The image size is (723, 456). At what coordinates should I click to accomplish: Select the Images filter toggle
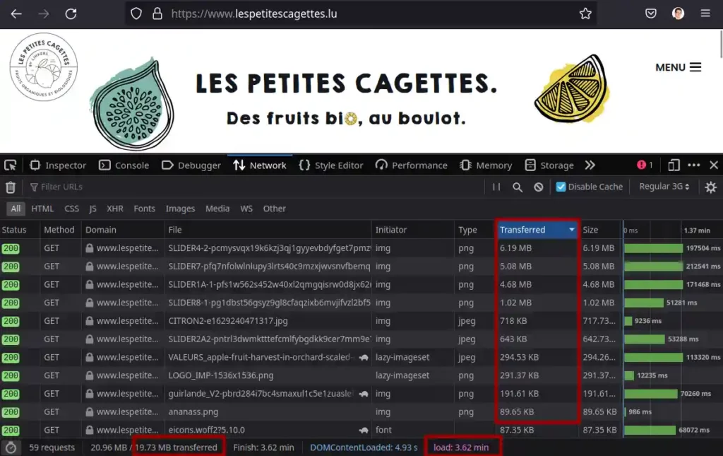(180, 209)
